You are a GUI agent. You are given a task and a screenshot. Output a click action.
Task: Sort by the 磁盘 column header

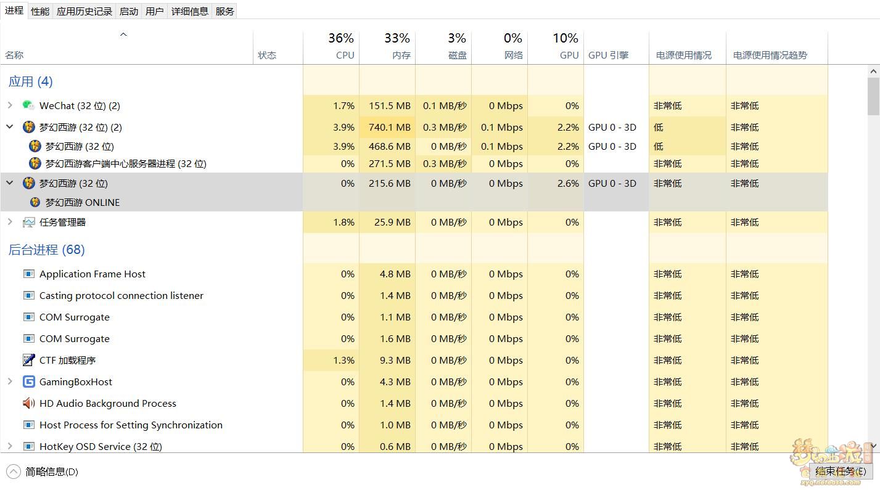tap(443, 47)
